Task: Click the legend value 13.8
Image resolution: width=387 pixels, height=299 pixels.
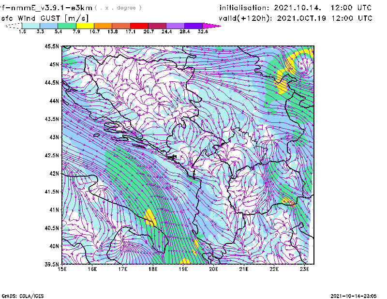Action: click(113, 31)
